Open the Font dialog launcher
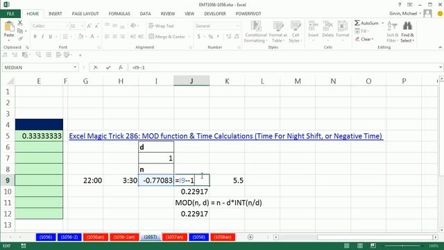Image resolution: width=444 pixels, height=250 pixels. (x=99, y=47)
